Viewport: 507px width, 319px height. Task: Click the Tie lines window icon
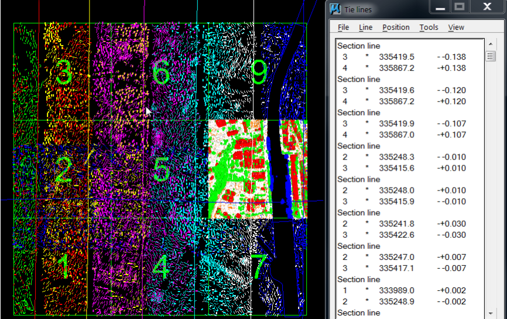pyautogui.click(x=335, y=9)
